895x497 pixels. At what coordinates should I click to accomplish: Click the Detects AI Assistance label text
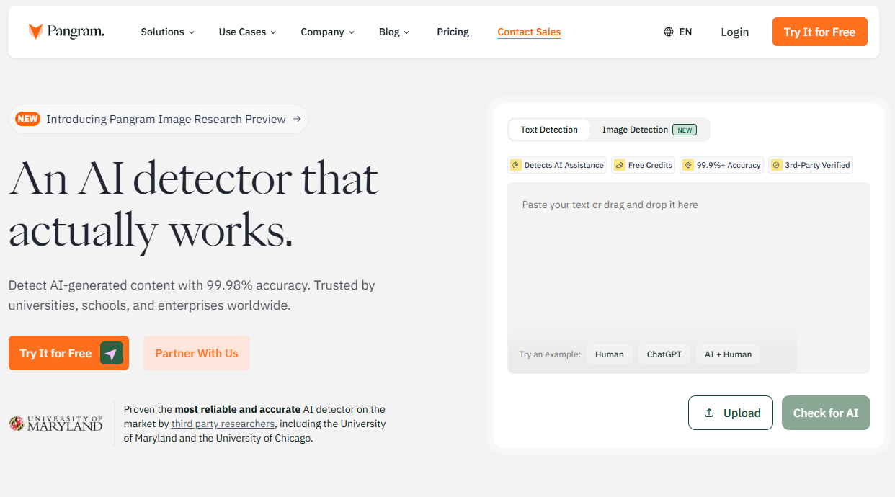[564, 165]
